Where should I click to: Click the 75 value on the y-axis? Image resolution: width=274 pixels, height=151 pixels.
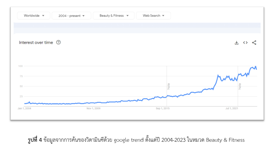click(21, 76)
